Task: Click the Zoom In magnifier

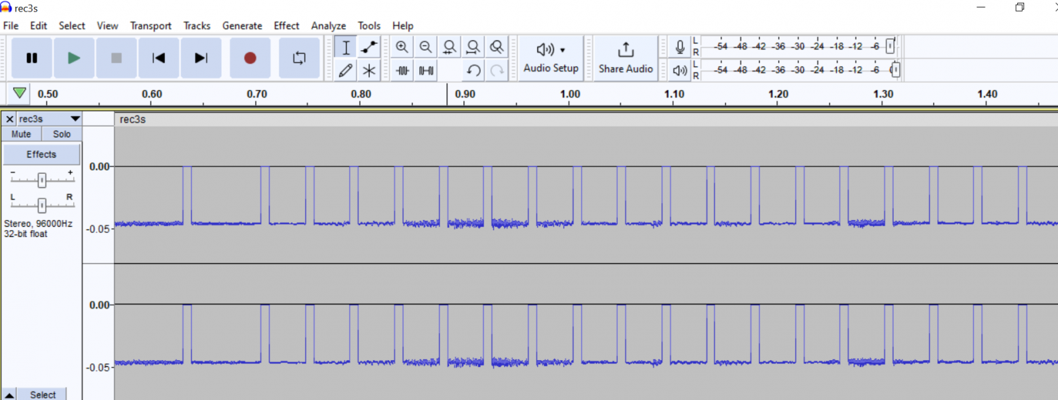Action: (x=402, y=47)
